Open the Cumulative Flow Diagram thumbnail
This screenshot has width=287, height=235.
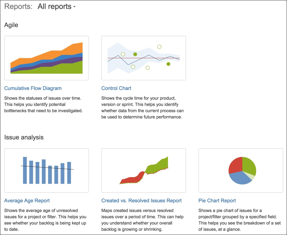(x=46, y=58)
